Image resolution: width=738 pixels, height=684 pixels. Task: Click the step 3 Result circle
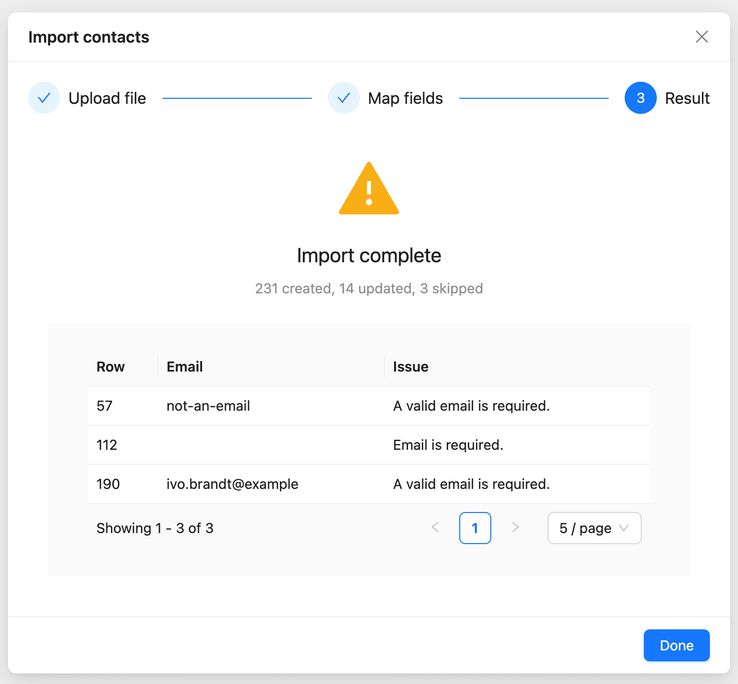641,98
